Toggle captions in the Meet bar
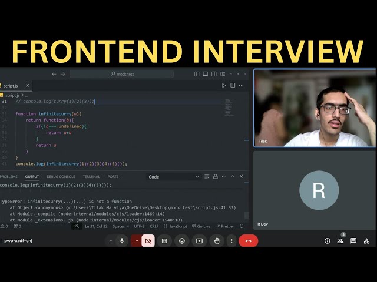This screenshot has width=377, height=282. coord(164,240)
